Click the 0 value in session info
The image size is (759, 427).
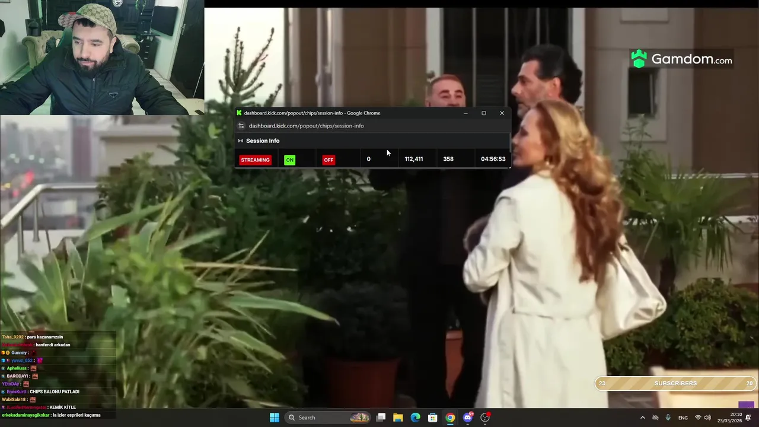point(368,159)
